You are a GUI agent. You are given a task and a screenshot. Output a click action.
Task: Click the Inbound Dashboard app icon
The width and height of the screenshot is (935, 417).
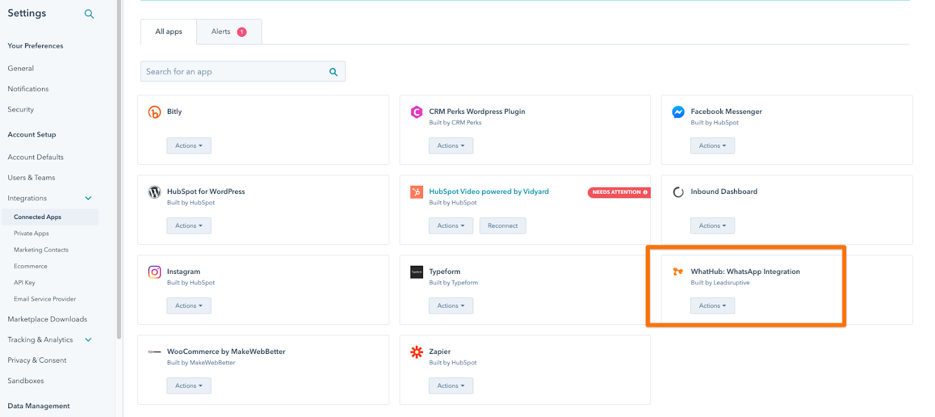[678, 192]
